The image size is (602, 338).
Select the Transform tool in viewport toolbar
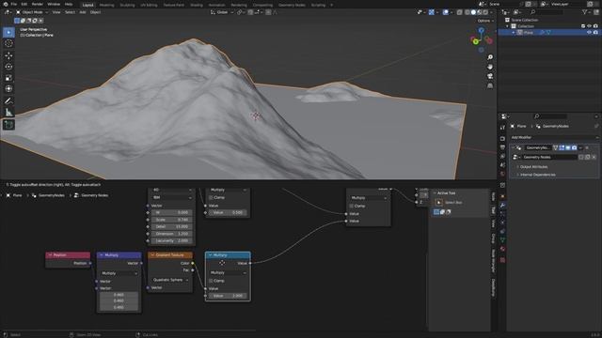tap(8, 89)
